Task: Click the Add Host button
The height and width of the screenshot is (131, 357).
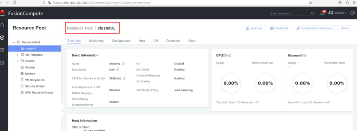Action: (254, 28)
